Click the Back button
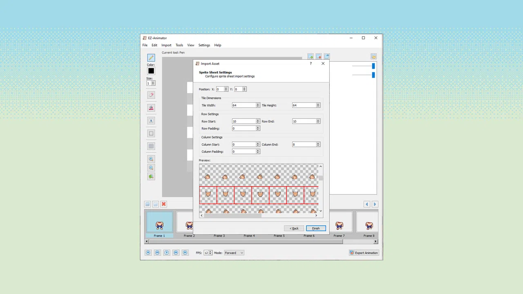523x294 pixels. [x=294, y=228]
